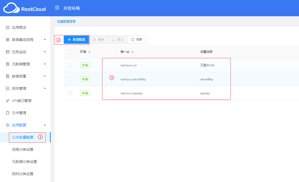This screenshot has height=182, width=299.
Task: Sort table by 环境 column arrows
Action: 89,52
